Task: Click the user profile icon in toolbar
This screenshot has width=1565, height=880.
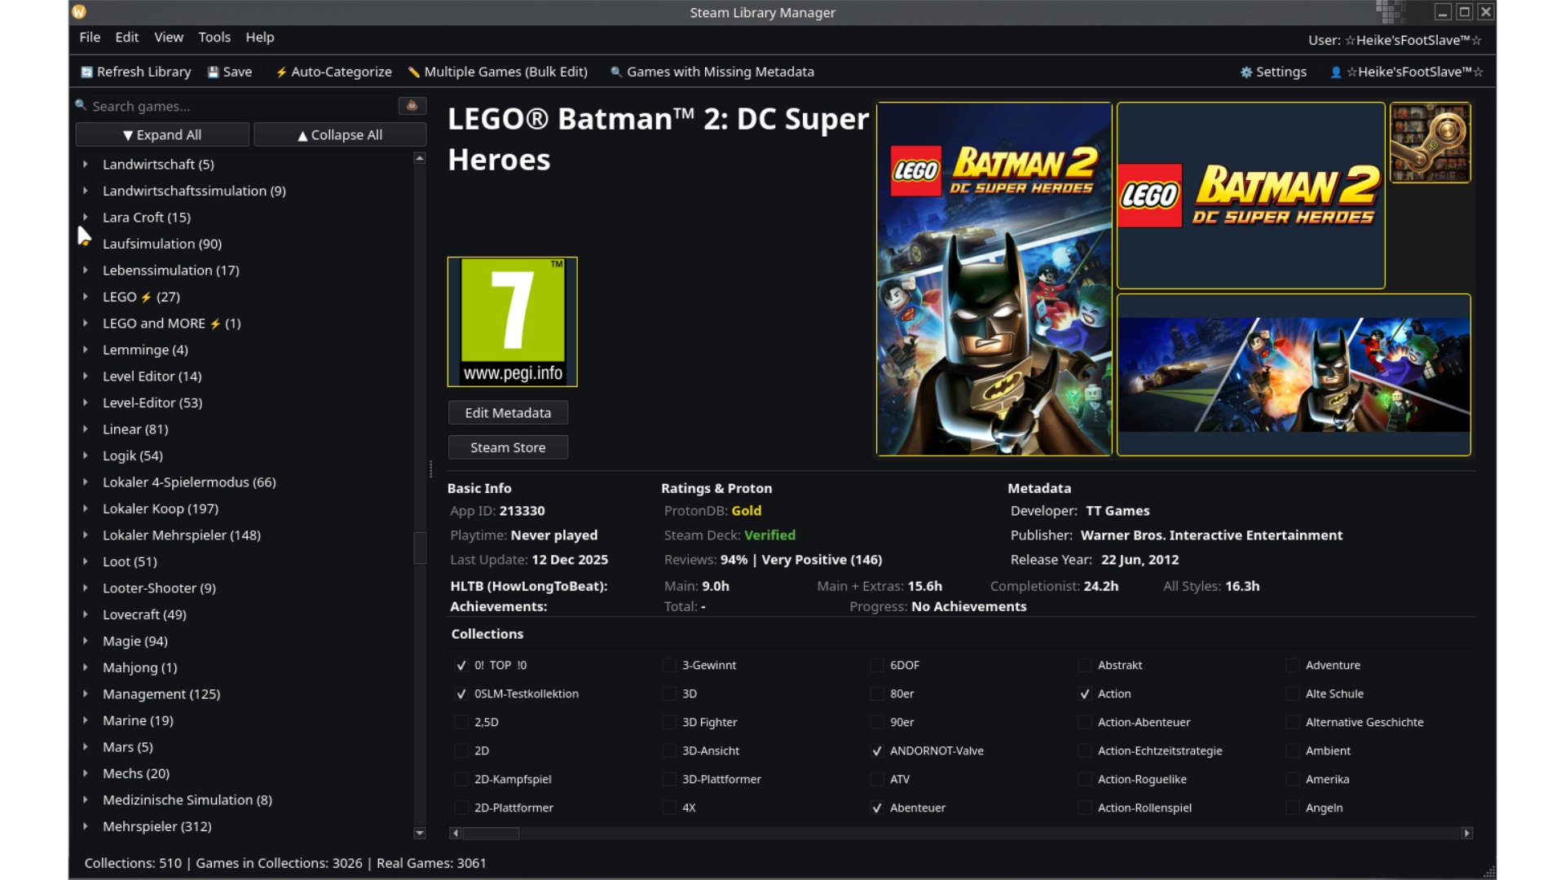Action: point(1336,72)
